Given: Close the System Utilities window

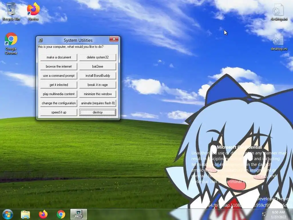Looking at the screenshot, I should (x=114, y=39).
